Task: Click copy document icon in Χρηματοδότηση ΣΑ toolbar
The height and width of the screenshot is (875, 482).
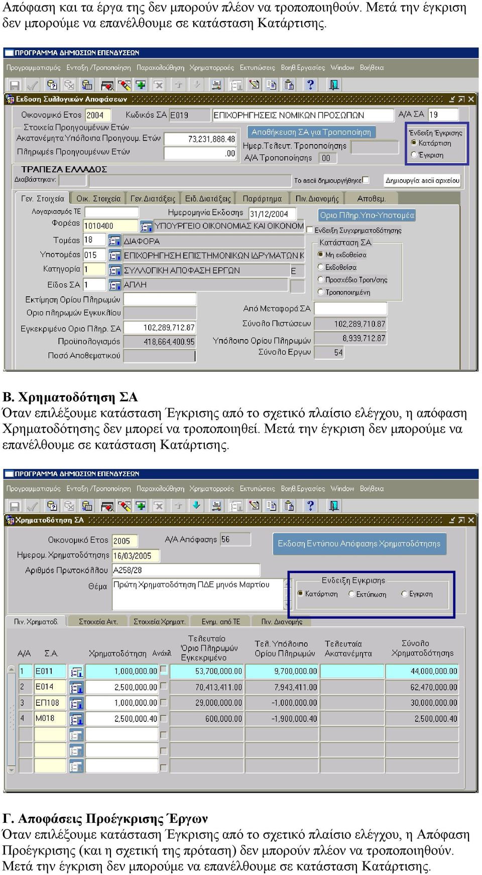Action: pyautogui.click(x=271, y=506)
